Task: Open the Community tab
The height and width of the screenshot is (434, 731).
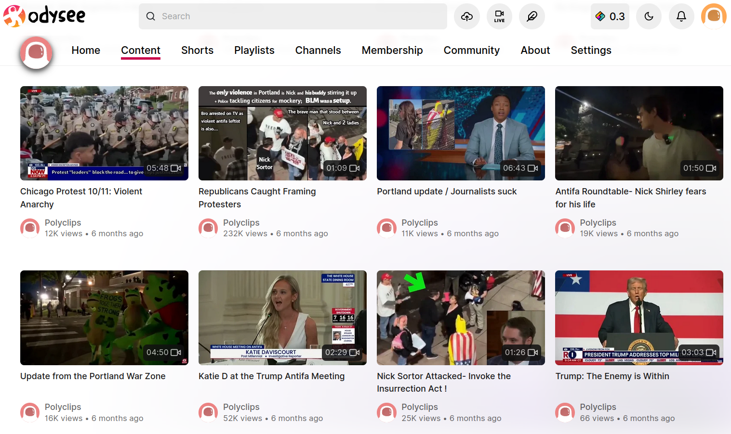Action: 471,51
